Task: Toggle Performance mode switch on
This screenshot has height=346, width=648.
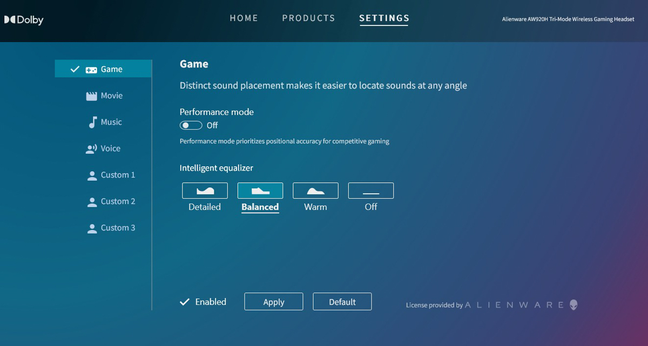Action: coord(191,125)
